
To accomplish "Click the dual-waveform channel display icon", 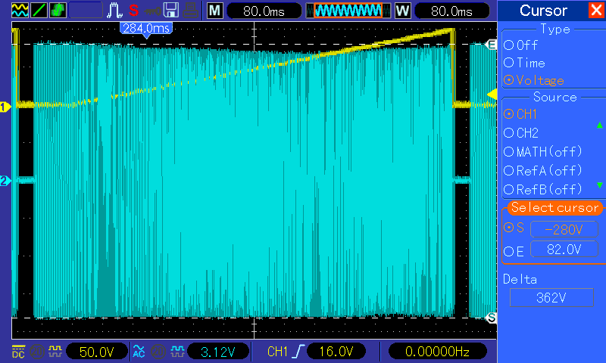I will coord(20,11).
